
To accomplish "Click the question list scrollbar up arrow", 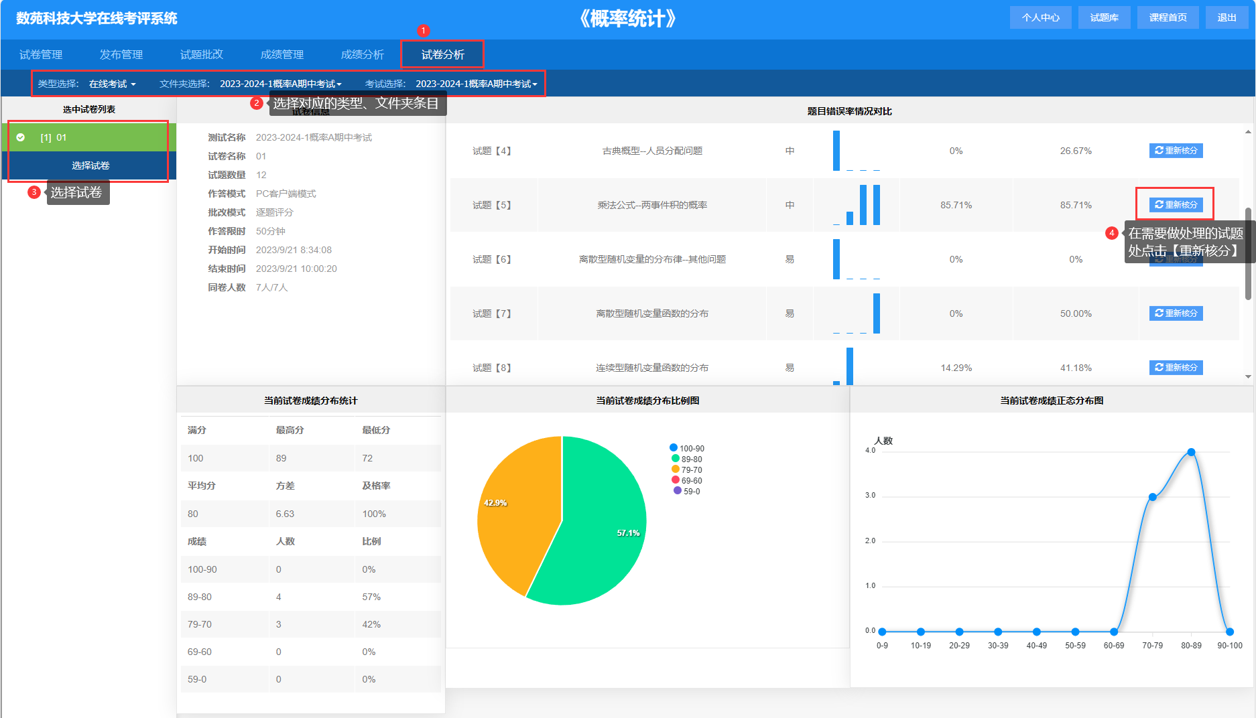I will [1248, 132].
